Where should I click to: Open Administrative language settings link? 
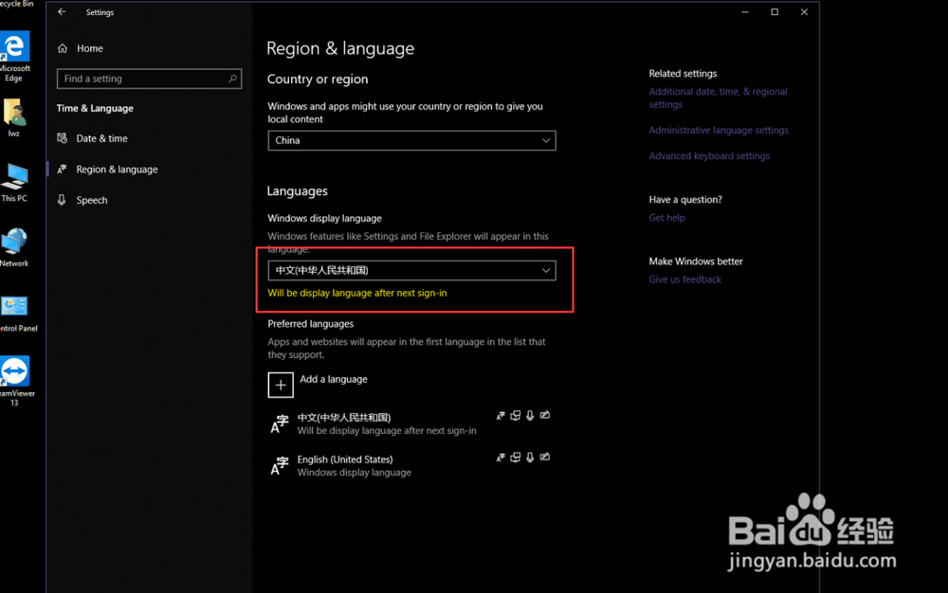[719, 130]
